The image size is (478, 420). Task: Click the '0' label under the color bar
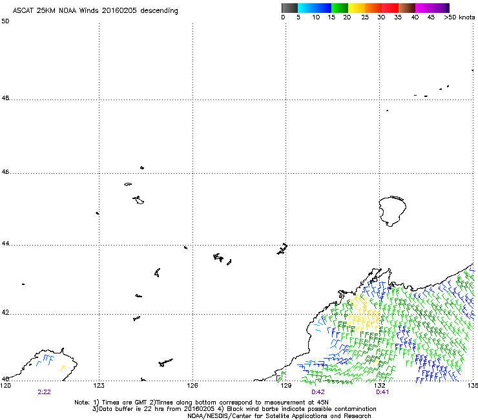[x=283, y=17]
